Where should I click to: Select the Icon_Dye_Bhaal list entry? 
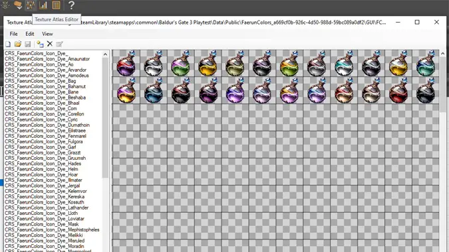coord(42,103)
